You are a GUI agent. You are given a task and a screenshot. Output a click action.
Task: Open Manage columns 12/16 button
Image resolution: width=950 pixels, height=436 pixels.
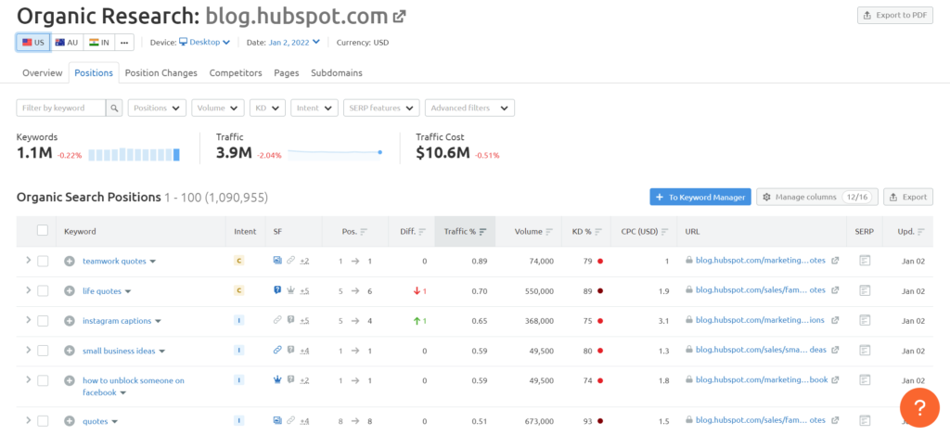817,197
